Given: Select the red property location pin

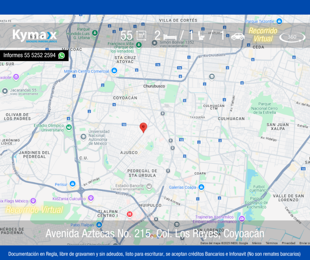Looking at the screenshot, I should (143, 128).
